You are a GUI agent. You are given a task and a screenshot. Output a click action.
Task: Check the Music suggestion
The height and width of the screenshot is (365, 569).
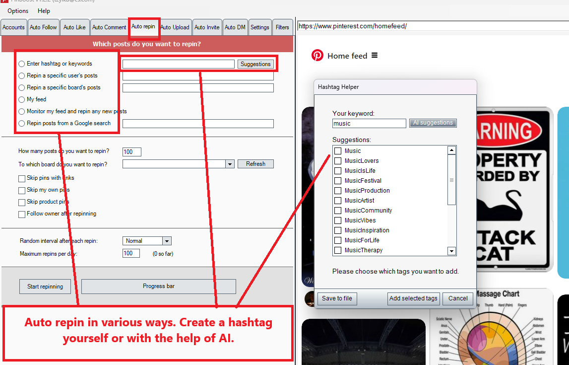338,151
